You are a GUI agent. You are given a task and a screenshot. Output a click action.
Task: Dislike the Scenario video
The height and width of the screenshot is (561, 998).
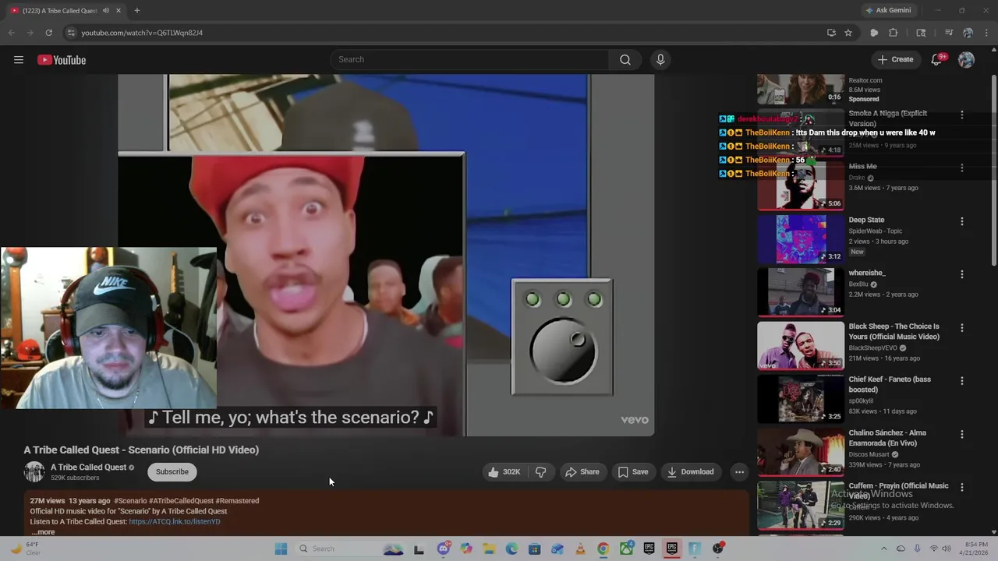[540, 471]
